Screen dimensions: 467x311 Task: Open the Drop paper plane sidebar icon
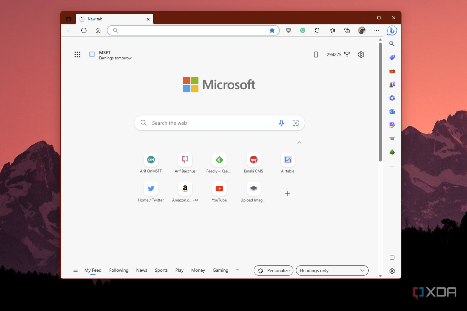point(392,139)
